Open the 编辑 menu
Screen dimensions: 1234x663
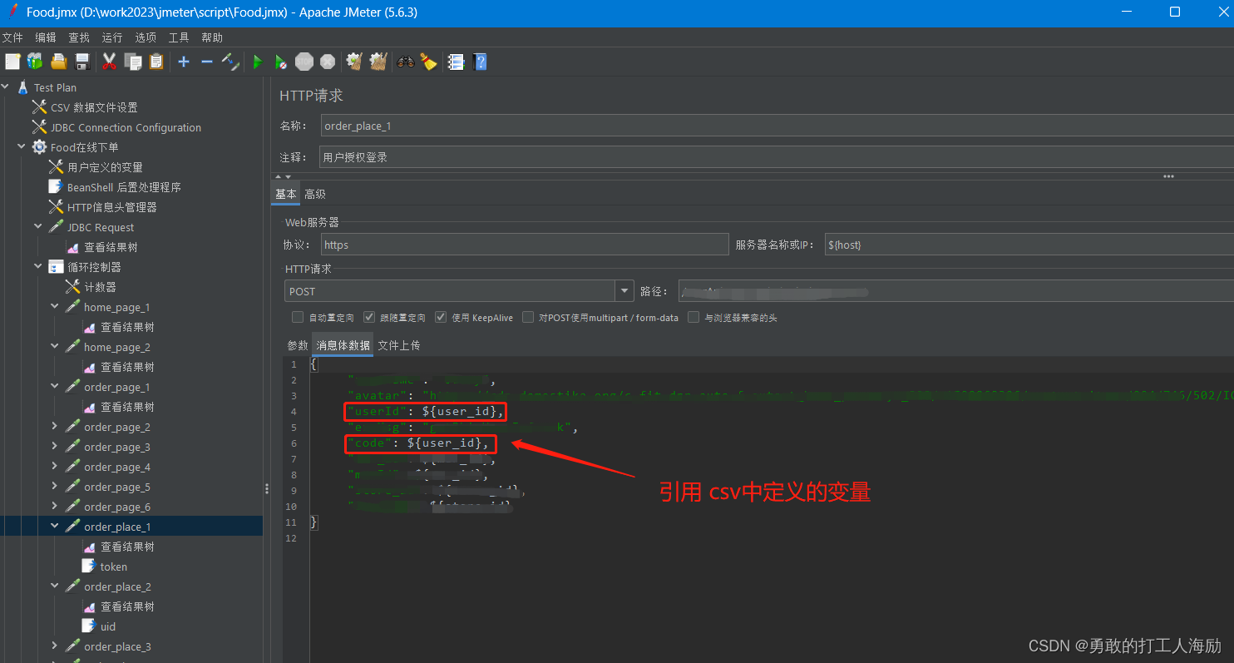pyautogui.click(x=46, y=37)
